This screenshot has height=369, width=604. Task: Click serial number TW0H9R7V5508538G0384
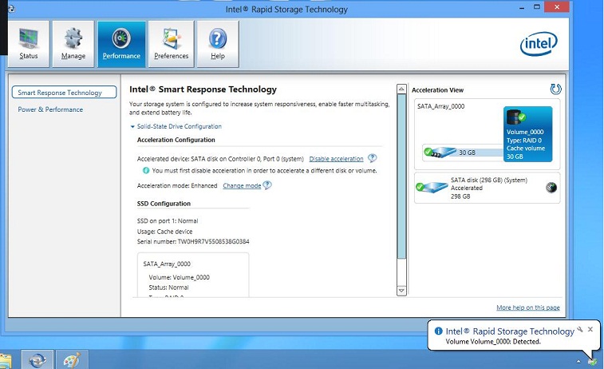[213, 242]
